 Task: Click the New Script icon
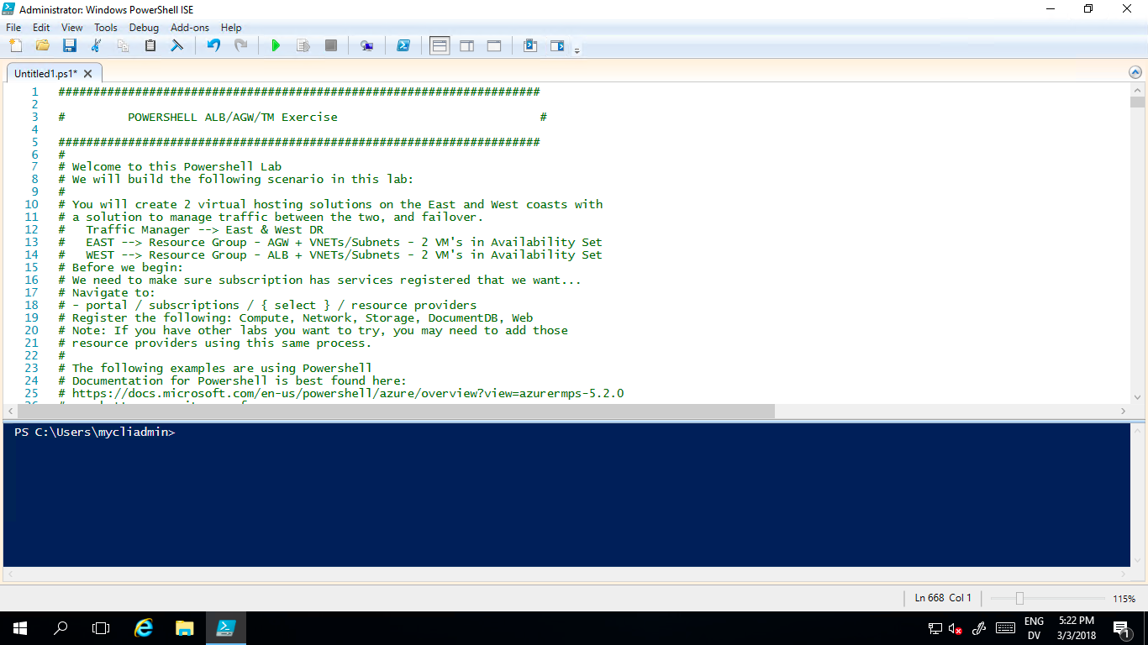point(15,45)
